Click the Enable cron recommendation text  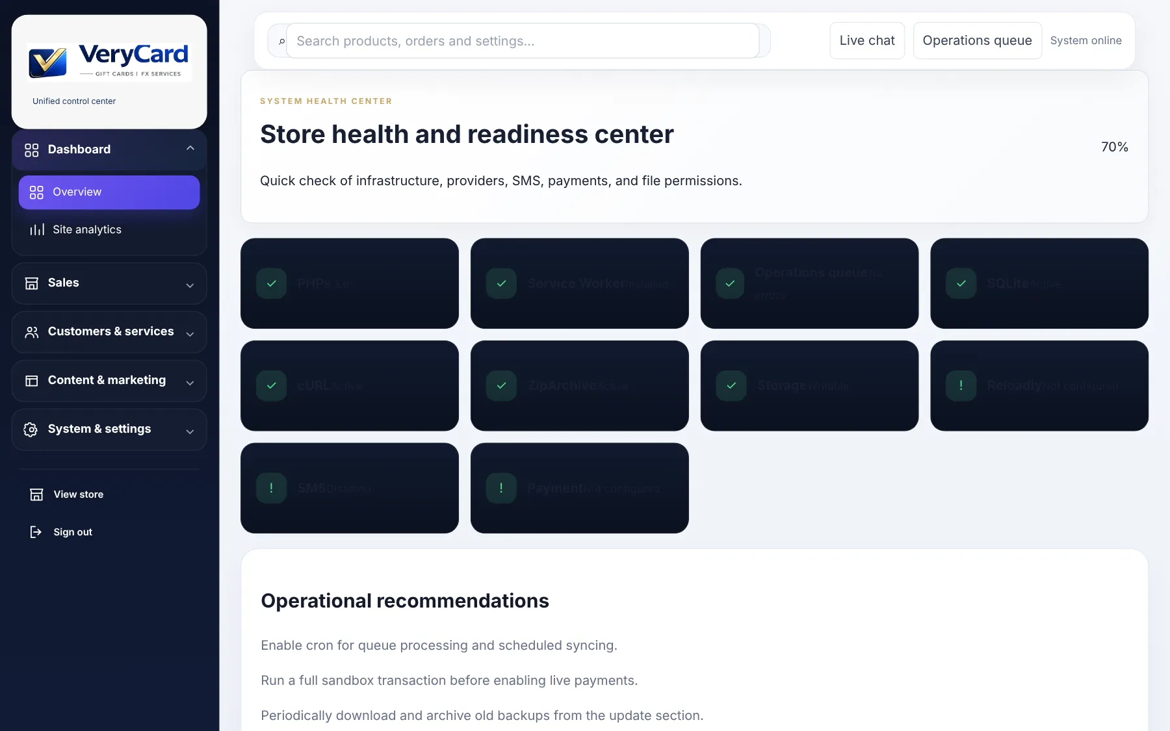439,645
